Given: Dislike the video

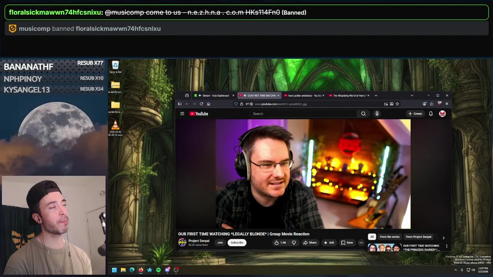Looking at the screenshot, I should click(x=294, y=242).
